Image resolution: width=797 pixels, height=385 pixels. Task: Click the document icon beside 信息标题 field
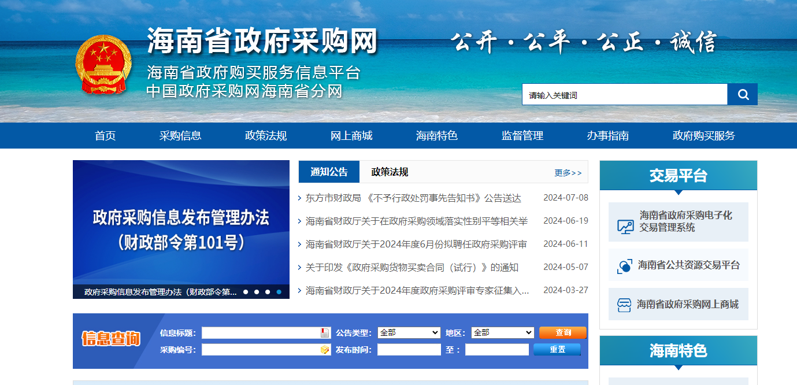coord(324,332)
